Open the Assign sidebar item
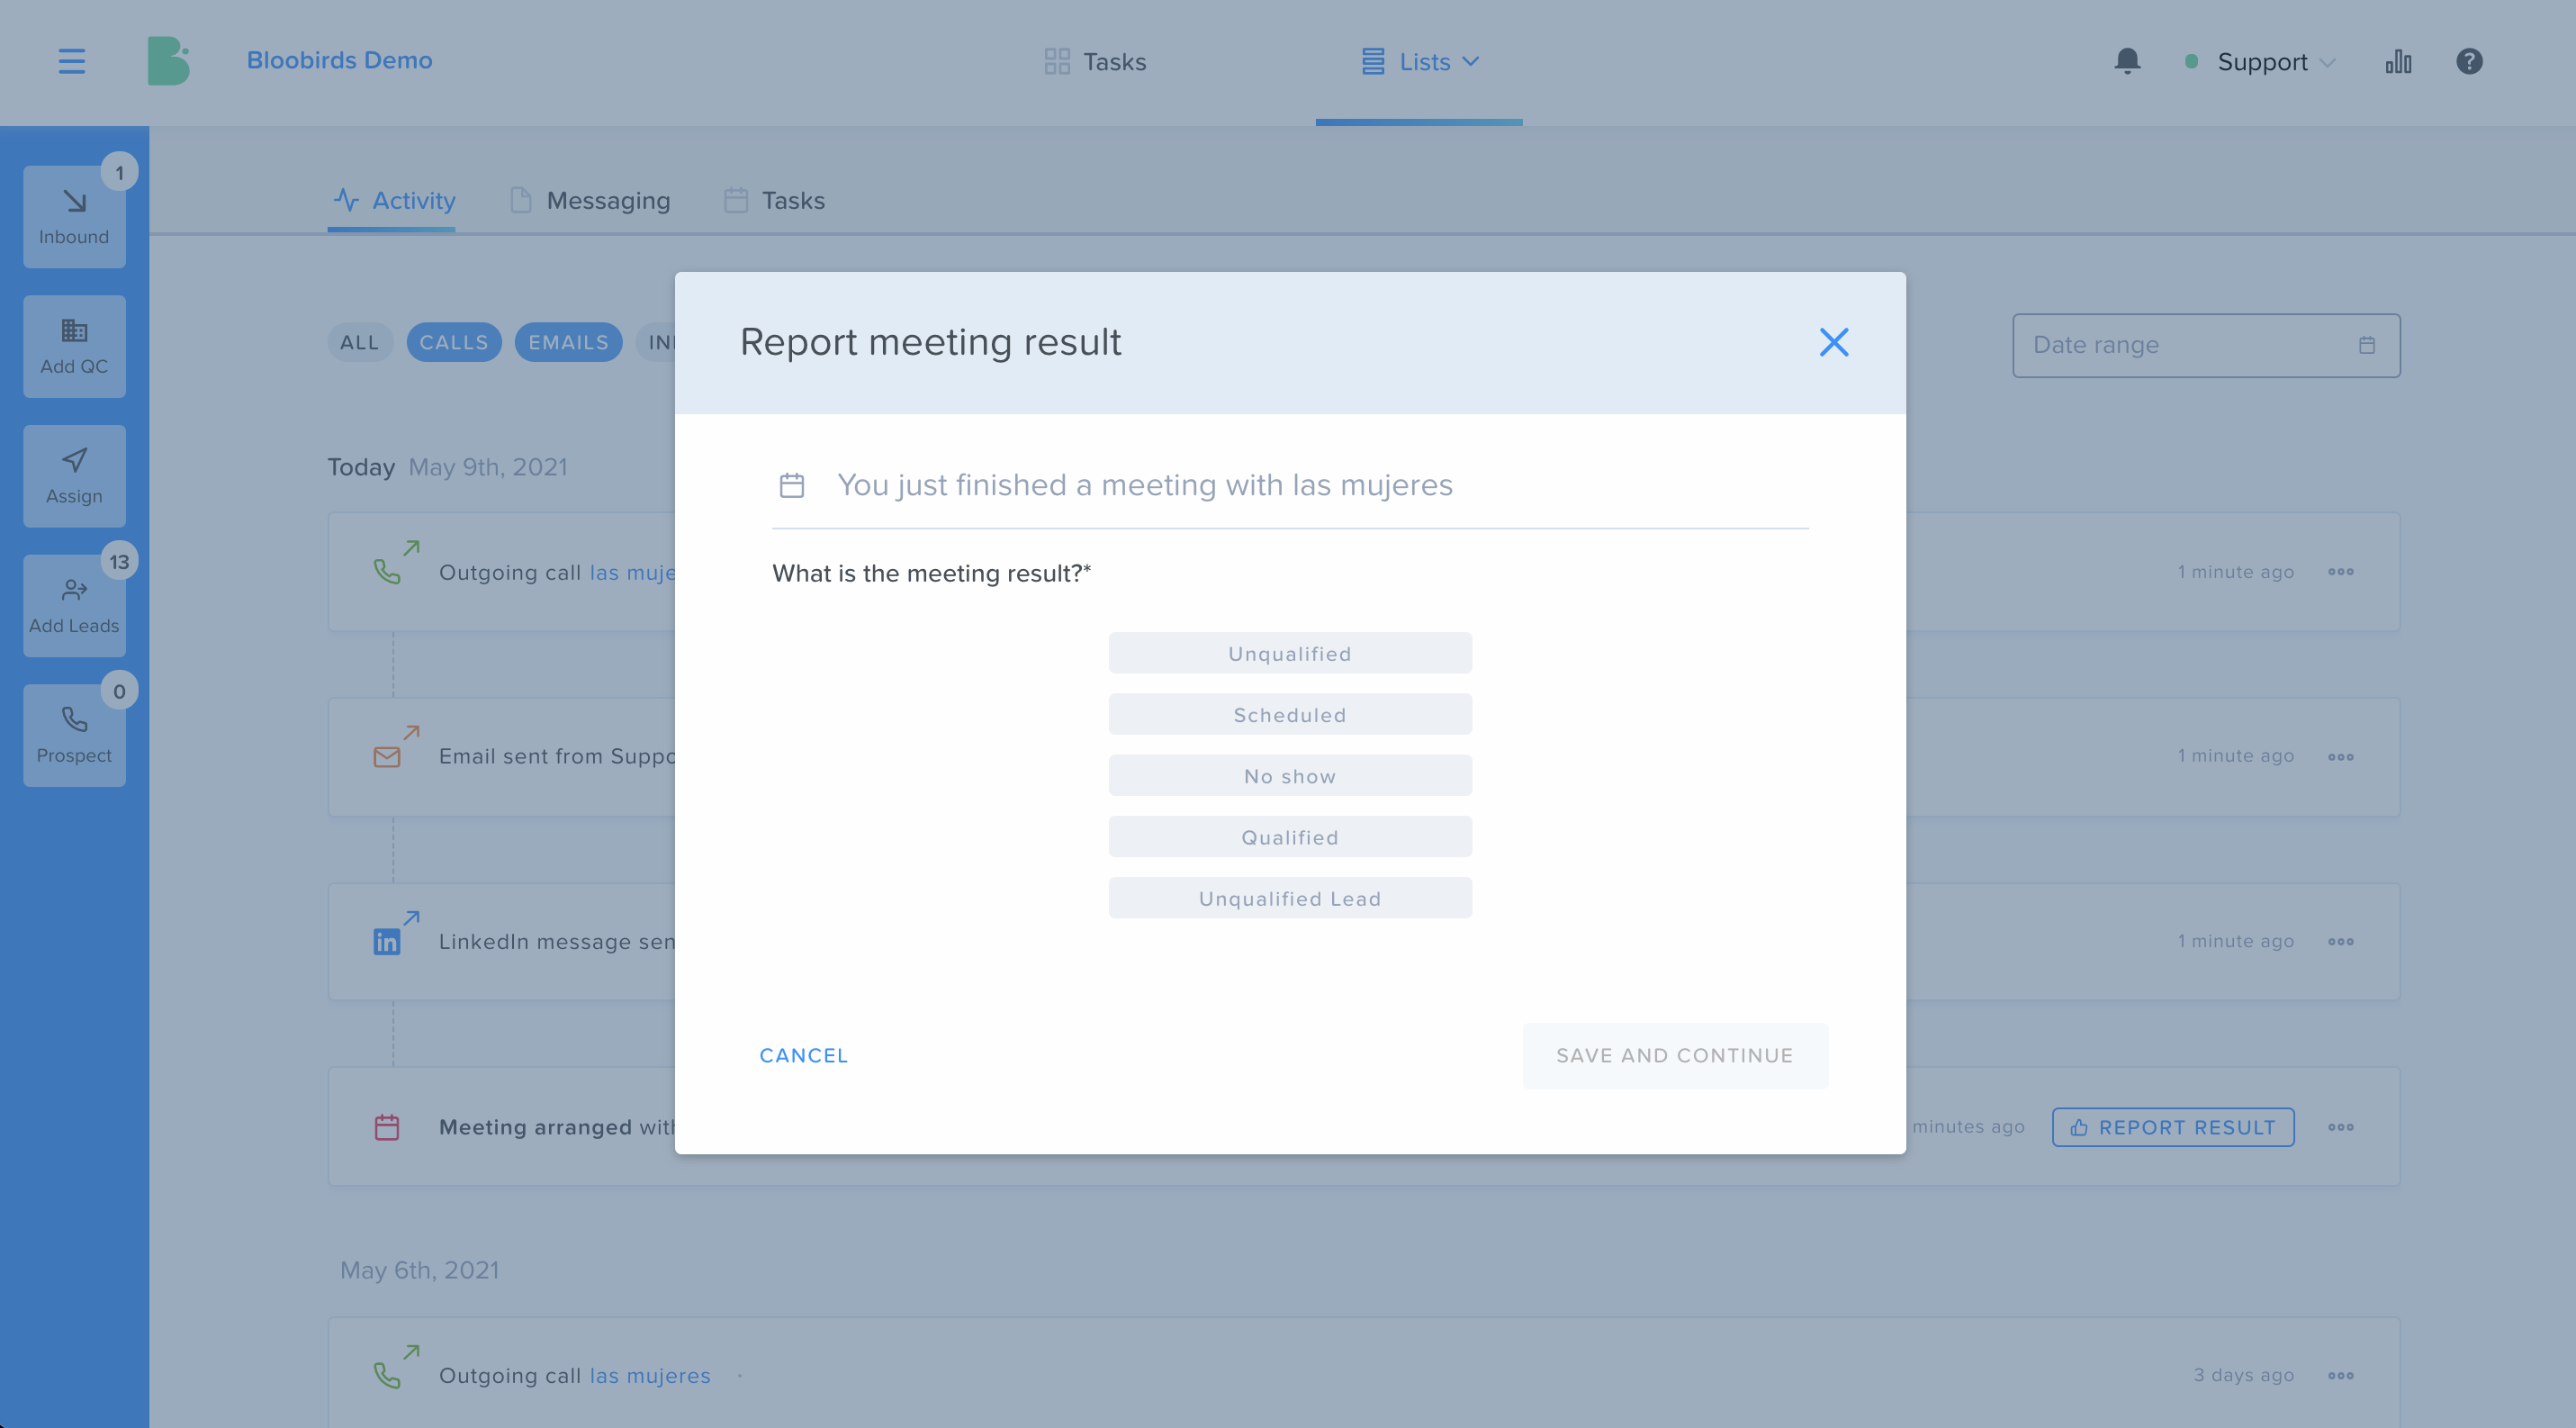2576x1428 pixels. point(74,476)
